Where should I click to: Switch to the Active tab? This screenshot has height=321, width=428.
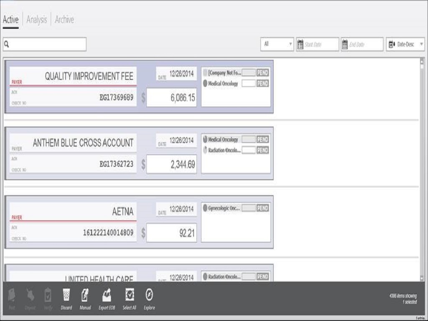pos(10,20)
